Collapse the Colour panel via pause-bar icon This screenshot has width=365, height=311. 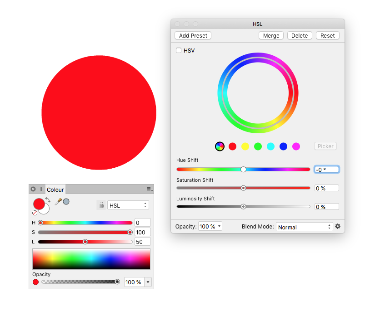(x=41, y=189)
